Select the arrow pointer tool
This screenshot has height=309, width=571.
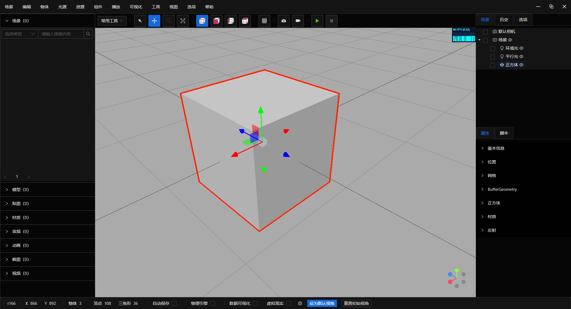[140, 21]
